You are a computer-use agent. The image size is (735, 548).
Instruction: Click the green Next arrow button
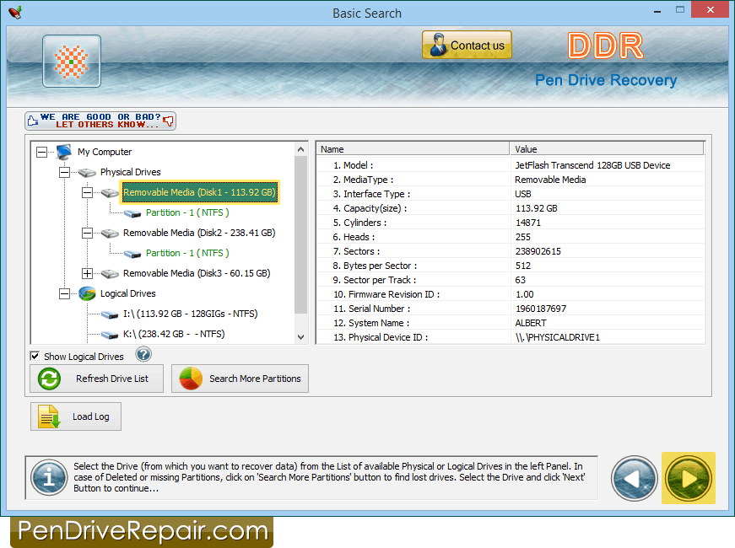tap(688, 478)
